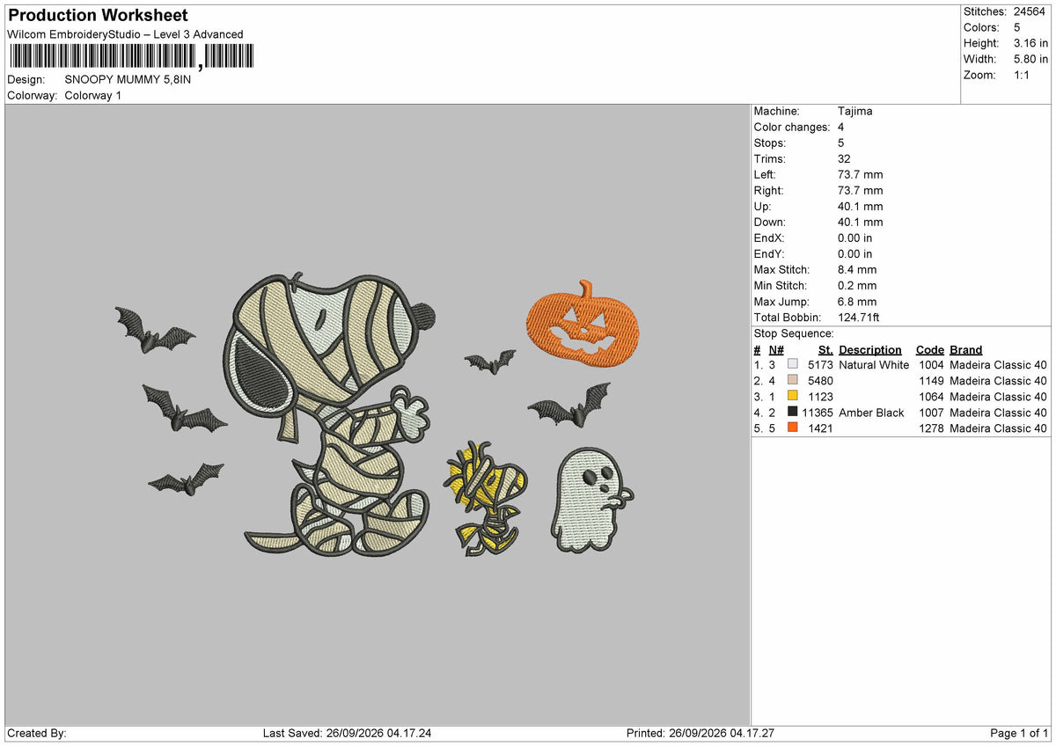Click thread code 1004
The height and width of the screenshot is (746, 1056).
(931, 365)
